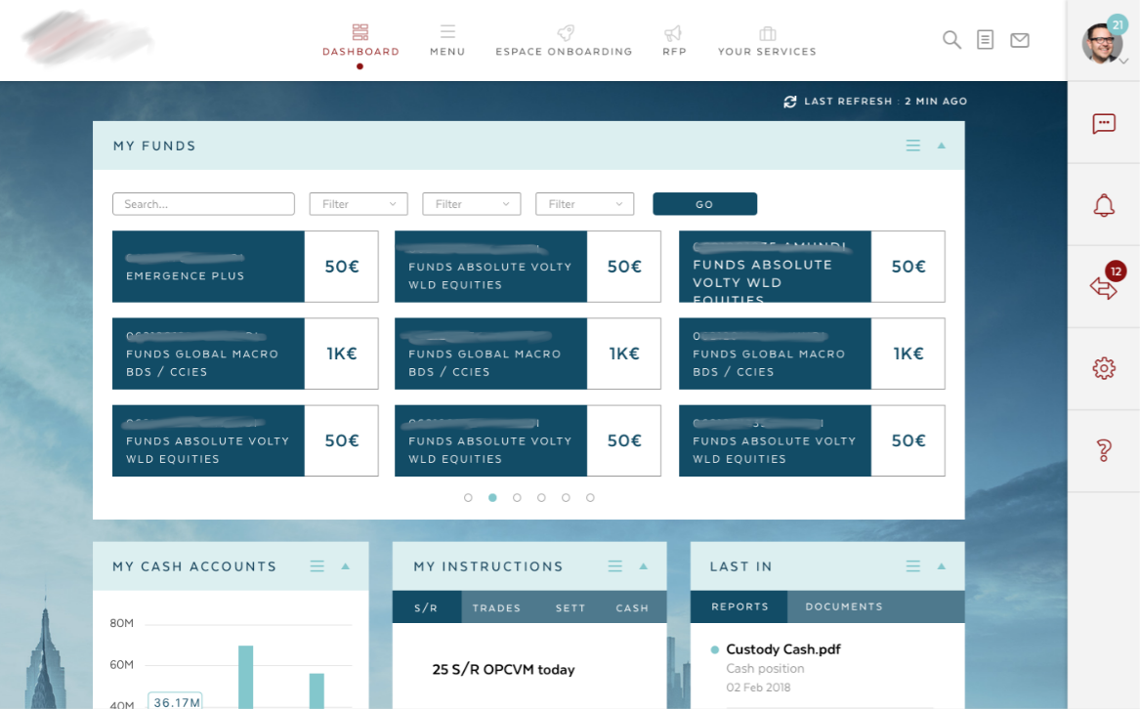Collapse the My Cash Accounts panel
Image resolution: width=1140 pixels, height=709 pixels.
pyautogui.click(x=346, y=565)
